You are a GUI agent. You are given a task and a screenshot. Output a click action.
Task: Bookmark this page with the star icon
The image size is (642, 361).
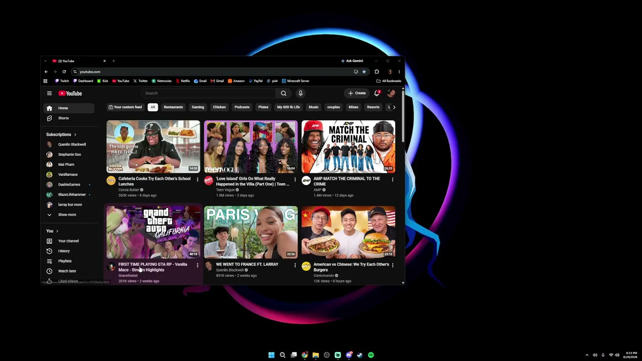click(364, 72)
